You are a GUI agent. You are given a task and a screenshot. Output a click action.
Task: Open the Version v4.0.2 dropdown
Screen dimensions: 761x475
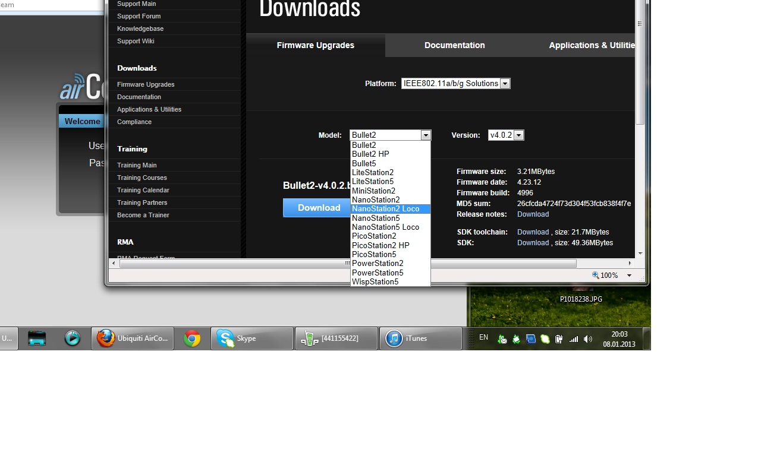click(506, 135)
